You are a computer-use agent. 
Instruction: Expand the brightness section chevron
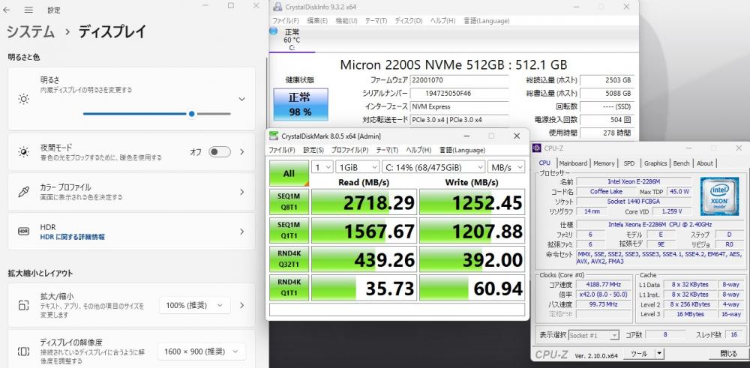[x=242, y=100]
